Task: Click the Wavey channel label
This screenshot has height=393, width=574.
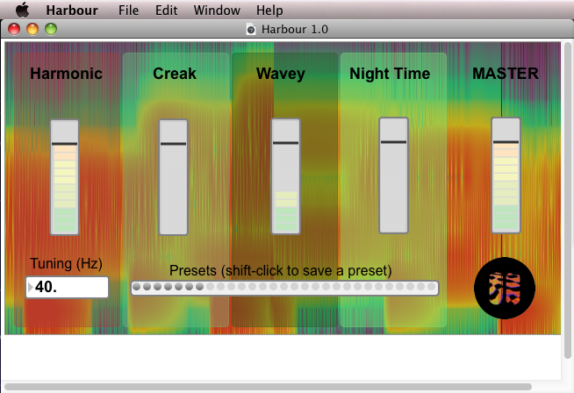Action: coord(280,75)
